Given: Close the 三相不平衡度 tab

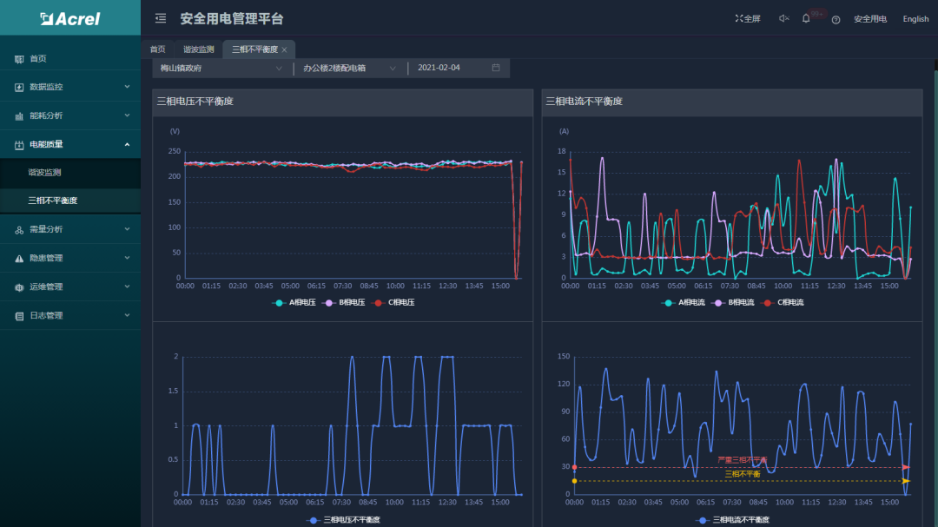Looking at the screenshot, I should (284, 50).
